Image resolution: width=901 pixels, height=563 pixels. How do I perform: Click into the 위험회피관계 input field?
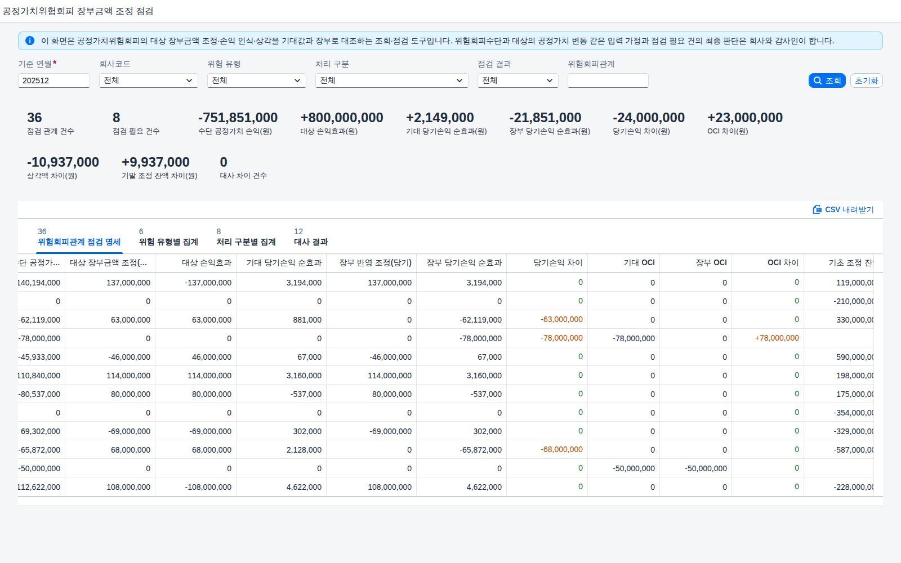(608, 81)
